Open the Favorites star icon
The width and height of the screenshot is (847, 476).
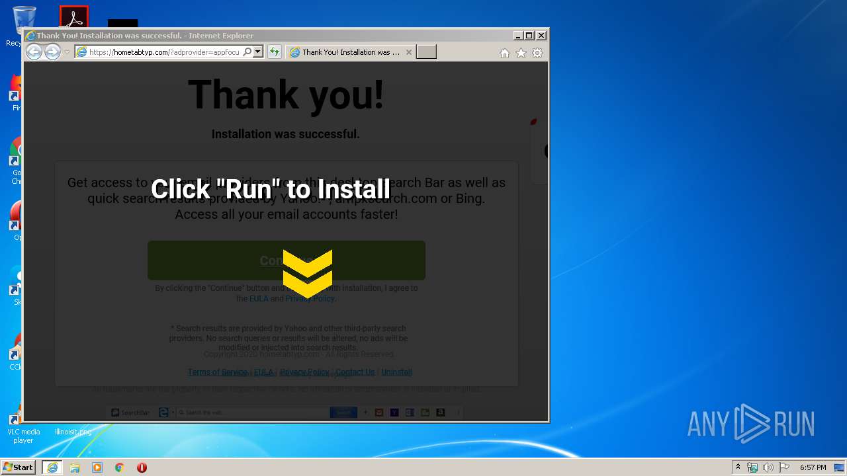coord(521,53)
